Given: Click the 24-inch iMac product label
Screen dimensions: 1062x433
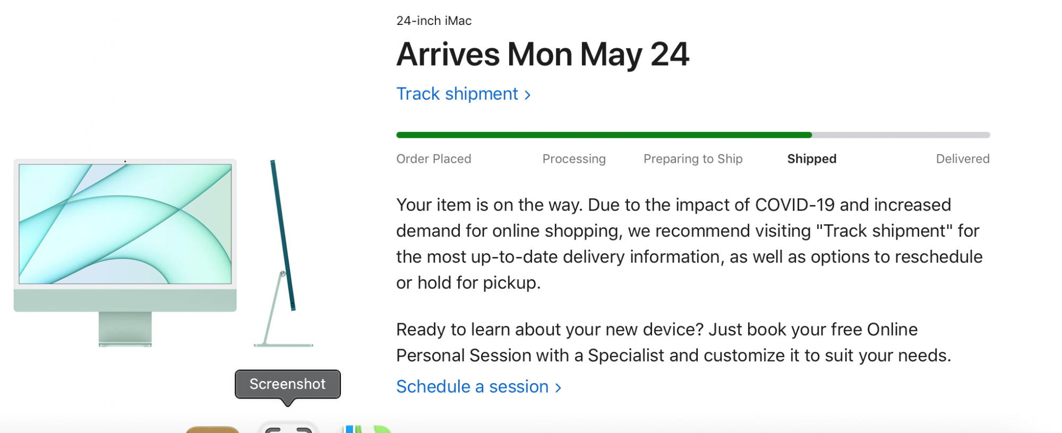Looking at the screenshot, I should point(434,21).
